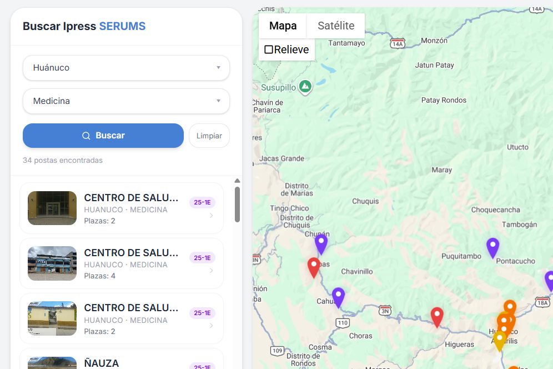Click the purple map pin near Chupán
The image size is (553, 369).
click(321, 245)
